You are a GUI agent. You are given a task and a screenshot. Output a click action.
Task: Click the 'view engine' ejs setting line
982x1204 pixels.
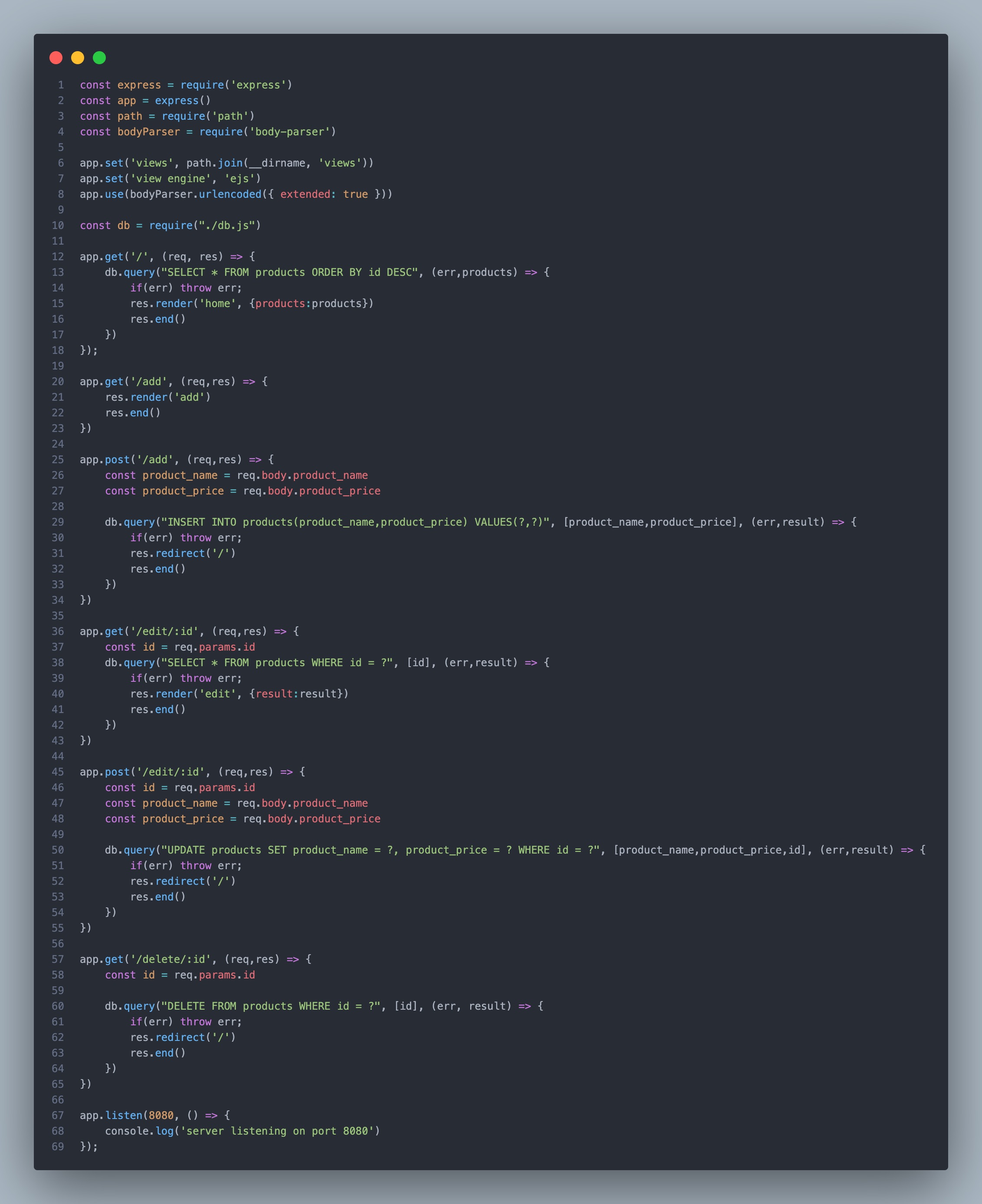pyautogui.click(x=170, y=178)
